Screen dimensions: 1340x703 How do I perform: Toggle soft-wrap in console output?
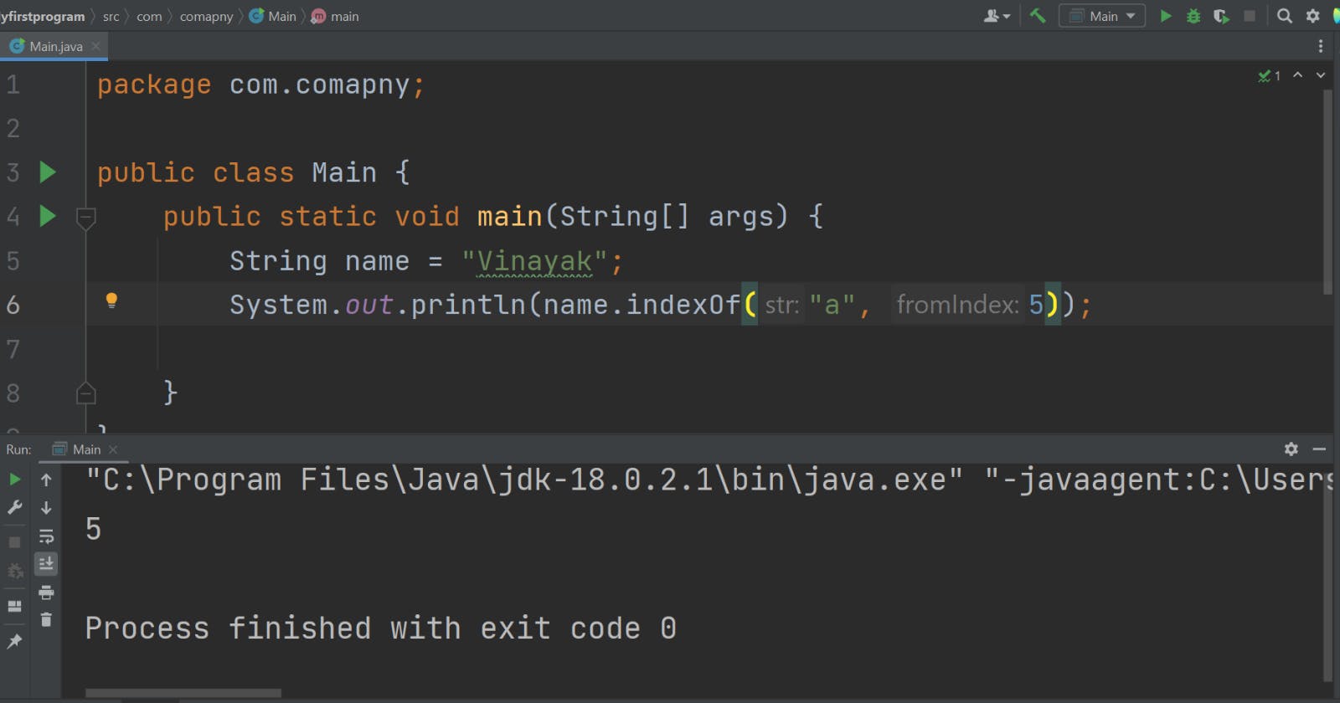tap(46, 536)
